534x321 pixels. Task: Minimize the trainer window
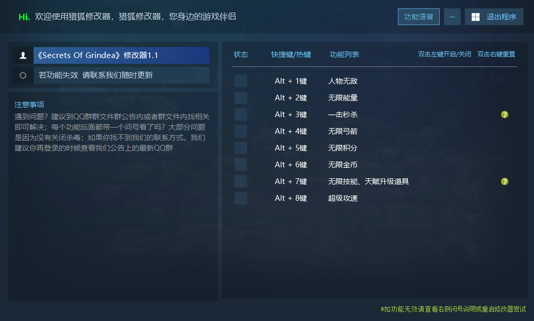[x=452, y=17]
